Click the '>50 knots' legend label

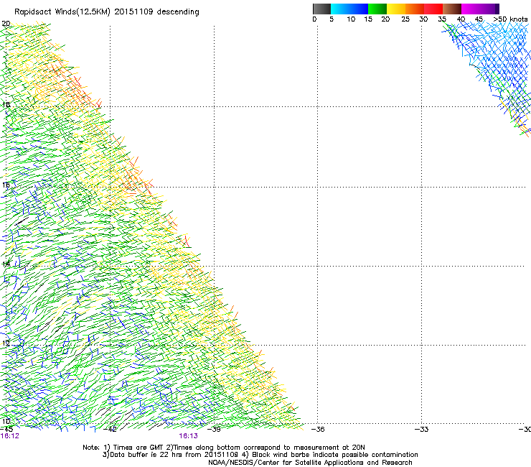510,19
